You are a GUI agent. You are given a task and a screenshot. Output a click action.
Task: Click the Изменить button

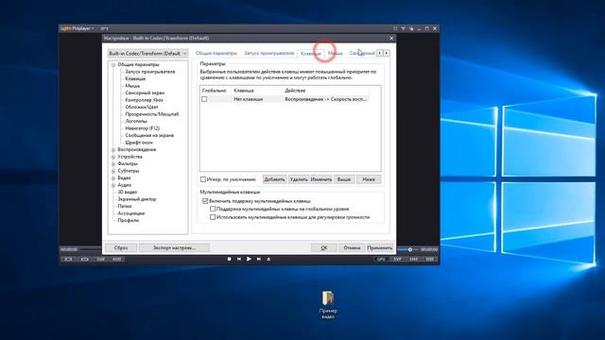point(321,179)
